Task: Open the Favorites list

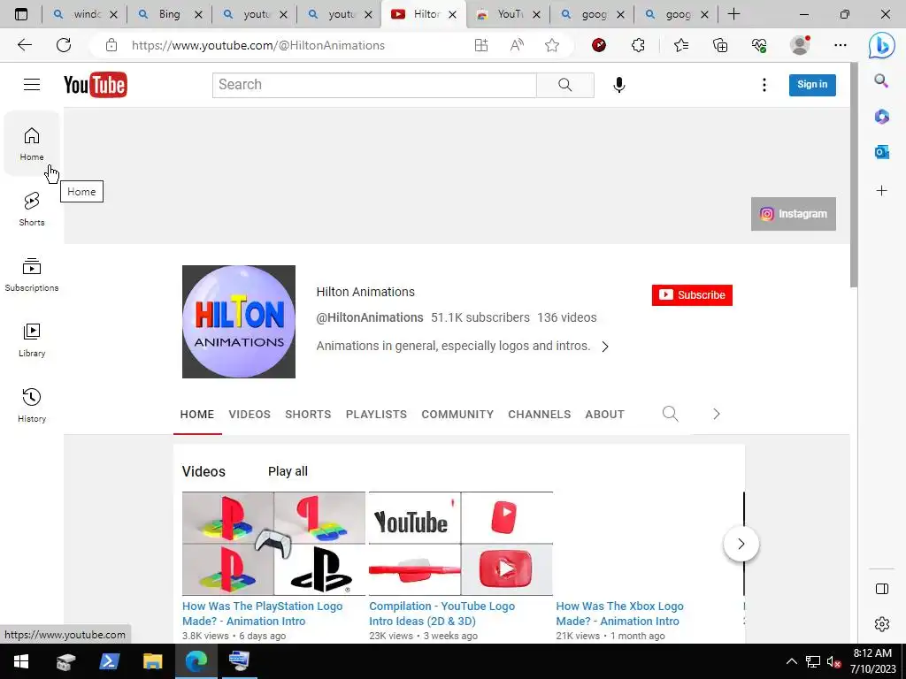Action: point(681,45)
